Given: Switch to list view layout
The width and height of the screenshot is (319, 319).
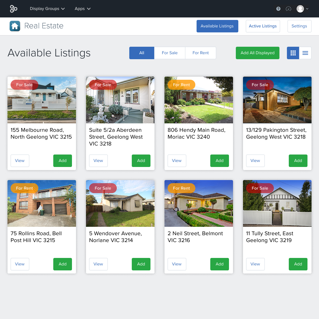Looking at the screenshot, I should [x=305, y=53].
